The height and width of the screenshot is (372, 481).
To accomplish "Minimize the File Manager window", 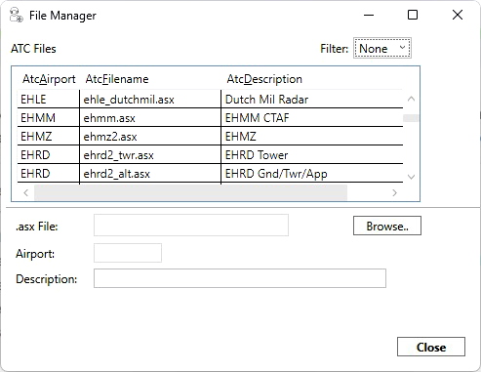I will point(369,15).
